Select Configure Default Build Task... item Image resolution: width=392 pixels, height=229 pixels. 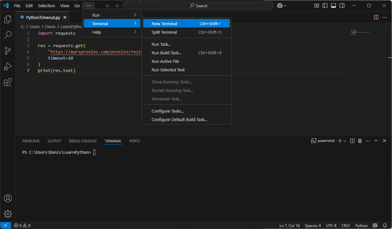[187, 119]
